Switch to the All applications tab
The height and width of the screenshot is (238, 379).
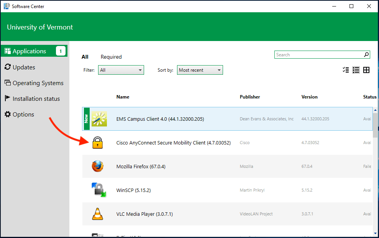click(85, 57)
